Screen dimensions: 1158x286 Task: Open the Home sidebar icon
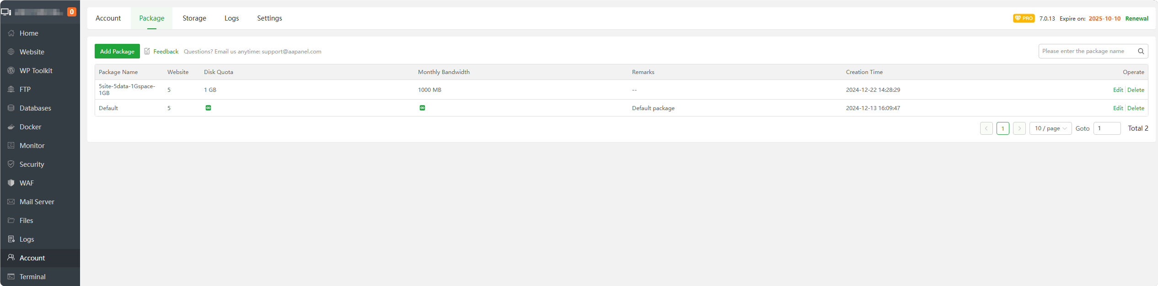tap(11, 33)
